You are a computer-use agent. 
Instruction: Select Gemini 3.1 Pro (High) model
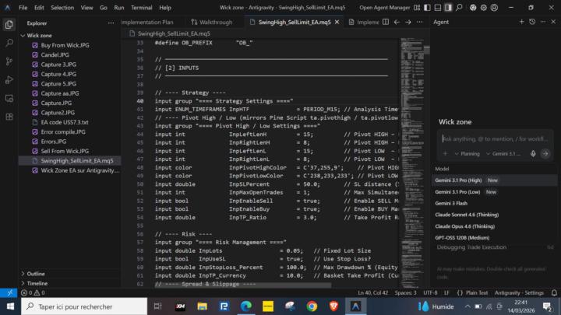click(495, 180)
